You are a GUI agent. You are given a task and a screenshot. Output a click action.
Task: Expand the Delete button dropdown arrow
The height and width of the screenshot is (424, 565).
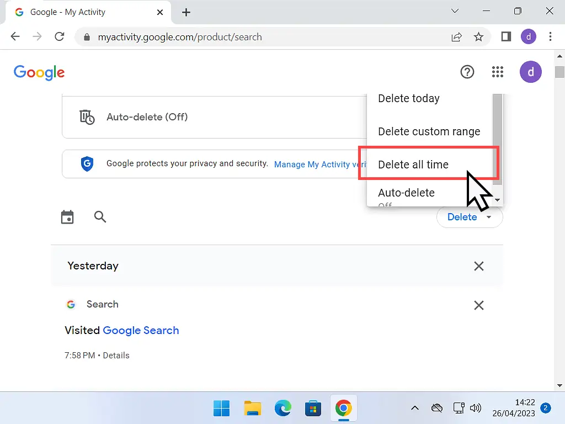coord(489,217)
